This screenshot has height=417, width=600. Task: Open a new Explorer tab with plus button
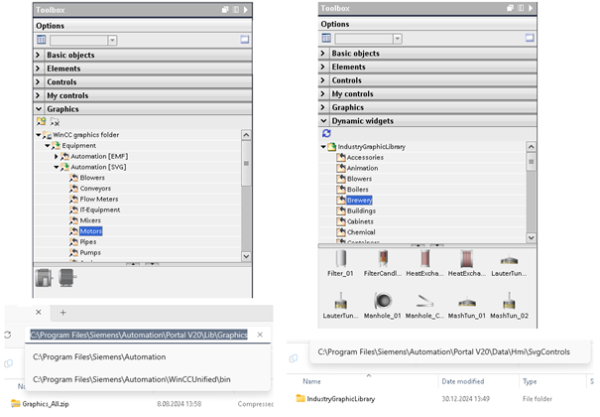click(x=63, y=312)
